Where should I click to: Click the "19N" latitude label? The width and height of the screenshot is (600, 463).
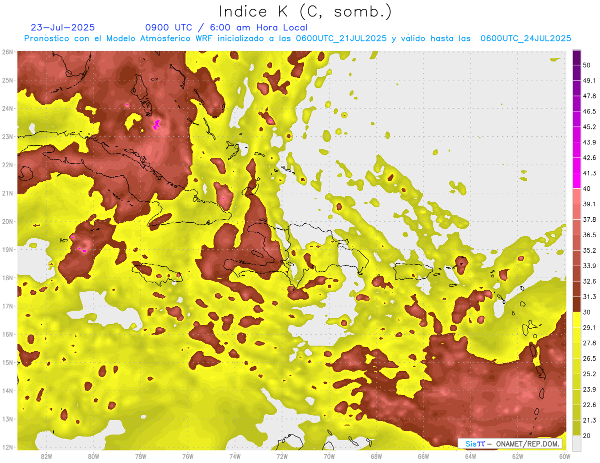tap(7, 249)
